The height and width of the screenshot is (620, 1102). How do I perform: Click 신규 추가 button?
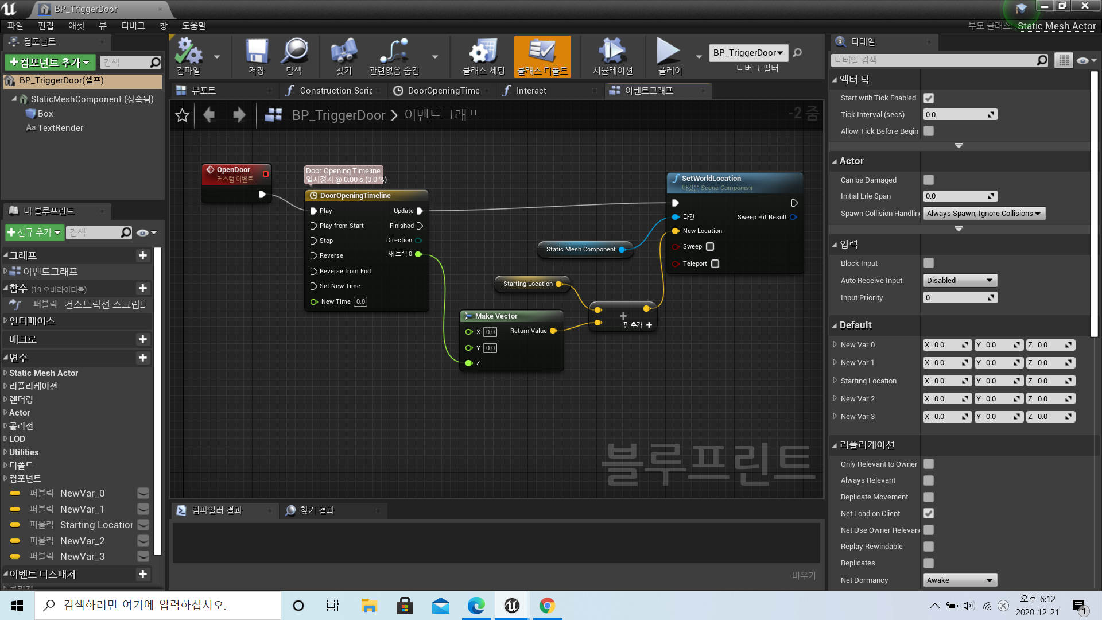point(34,232)
